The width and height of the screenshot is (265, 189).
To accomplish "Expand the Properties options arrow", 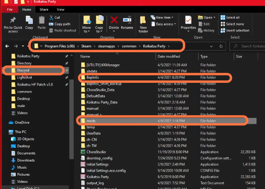I will [188, 31].
